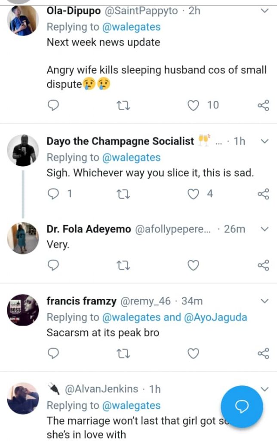Open more options on francis framzy's tweet
The width and height of the screenshot is (277, 441).
(x=265, y=301)
